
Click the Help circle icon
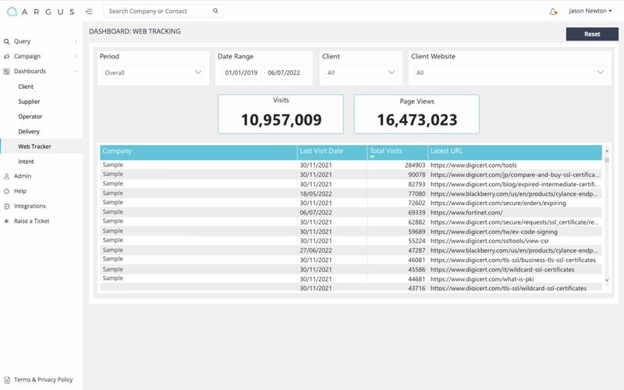coord(6,191)
